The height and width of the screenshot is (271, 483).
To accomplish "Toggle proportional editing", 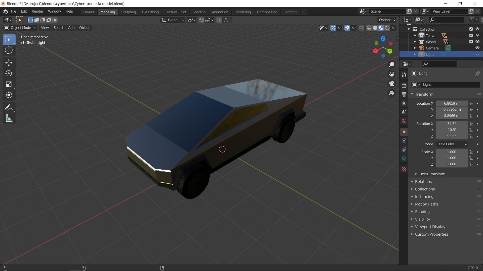I will pyautogui.click(x=219, y=20).
